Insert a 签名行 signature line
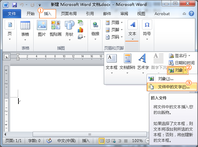This screenshot has width=198, height=147. [x=180, y=56]
